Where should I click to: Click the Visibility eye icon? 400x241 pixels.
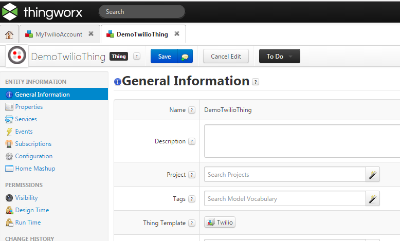click(9, 198)
